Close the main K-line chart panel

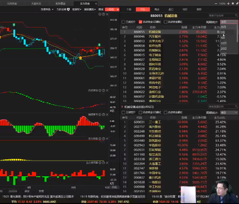click(107, 14)
